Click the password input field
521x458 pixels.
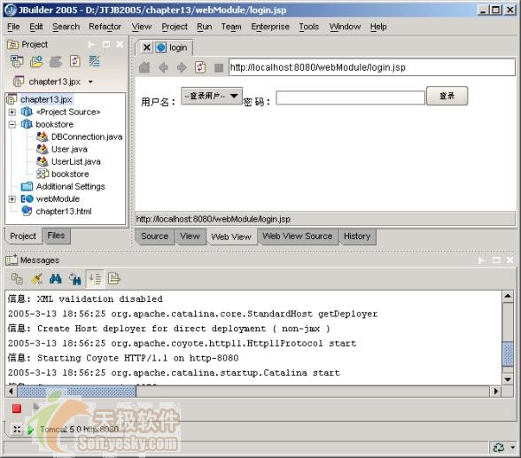click(x=351, y=98)
